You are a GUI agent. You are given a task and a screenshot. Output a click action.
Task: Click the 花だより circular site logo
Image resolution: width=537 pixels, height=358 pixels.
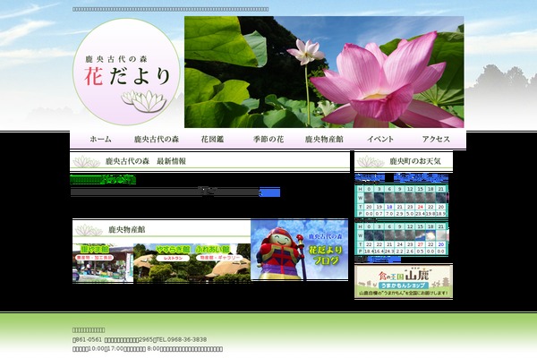point(126,72)
